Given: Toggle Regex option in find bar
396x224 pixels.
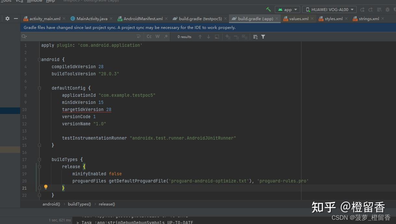Looking at the screenshot, I should pos(166,37).
